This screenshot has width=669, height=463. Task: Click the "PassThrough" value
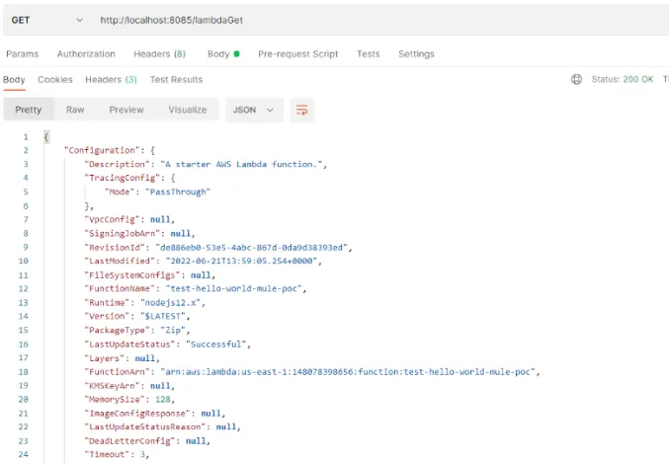click(178, 192)
